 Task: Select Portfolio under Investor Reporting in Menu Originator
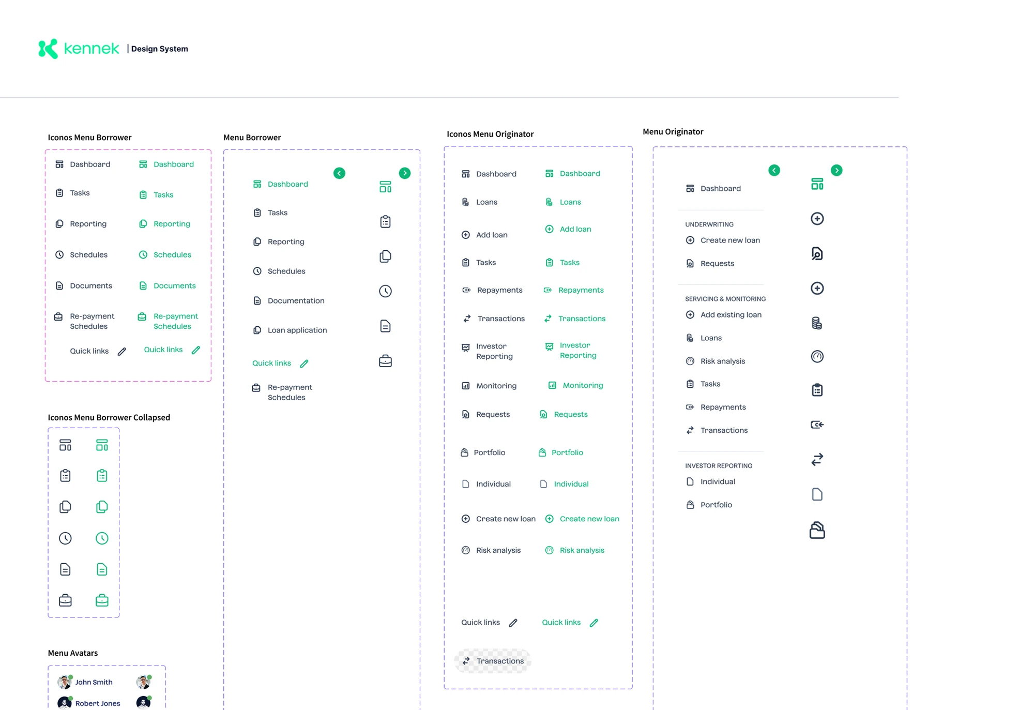709,505
